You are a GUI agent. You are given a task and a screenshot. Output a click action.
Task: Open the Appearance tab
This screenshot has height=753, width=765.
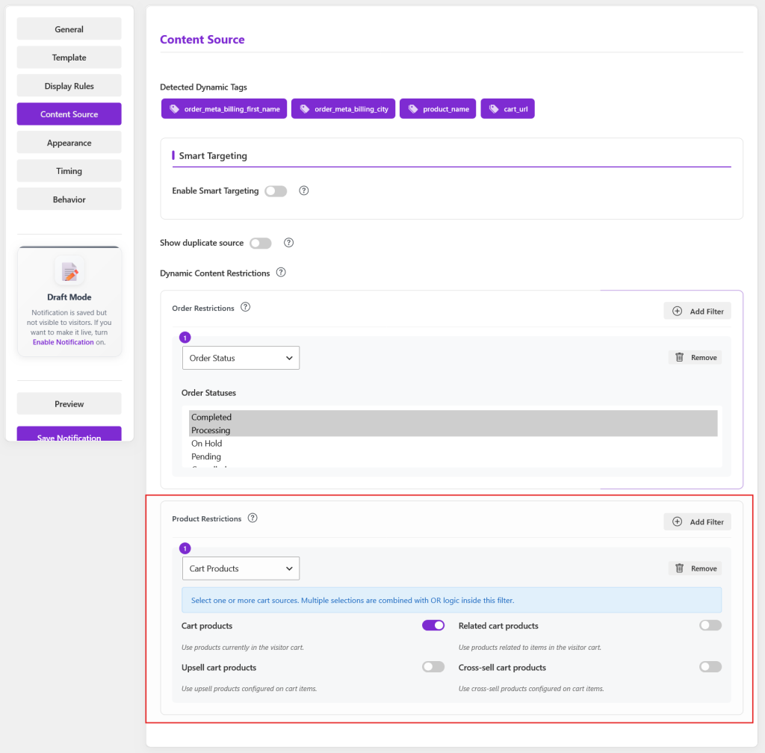[69, 143]
